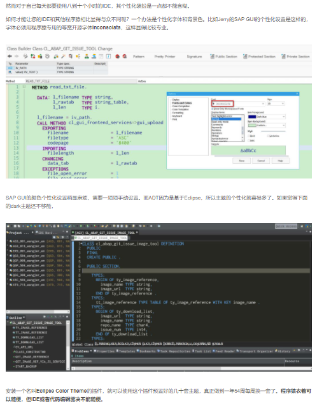Expand ER9_001_wangjer_en project

pyautogui.click(x=8, y=251)
